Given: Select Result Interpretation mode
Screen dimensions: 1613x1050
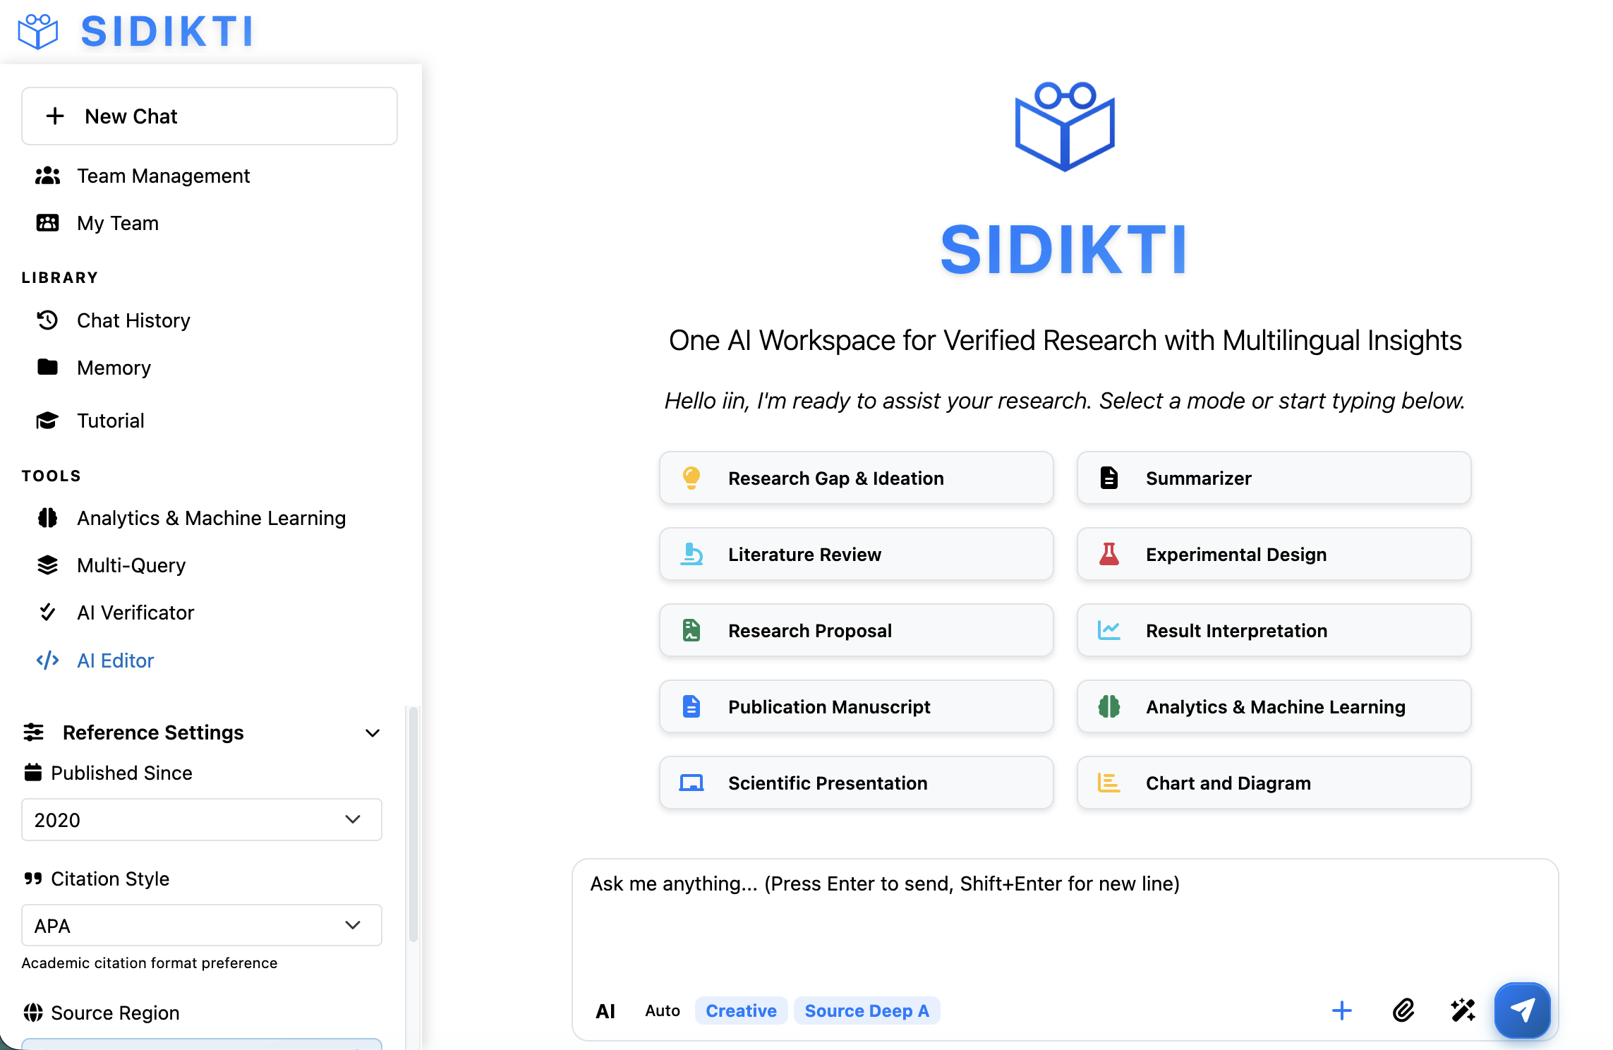Looking at the screenshot, I should pos(1274,630).
